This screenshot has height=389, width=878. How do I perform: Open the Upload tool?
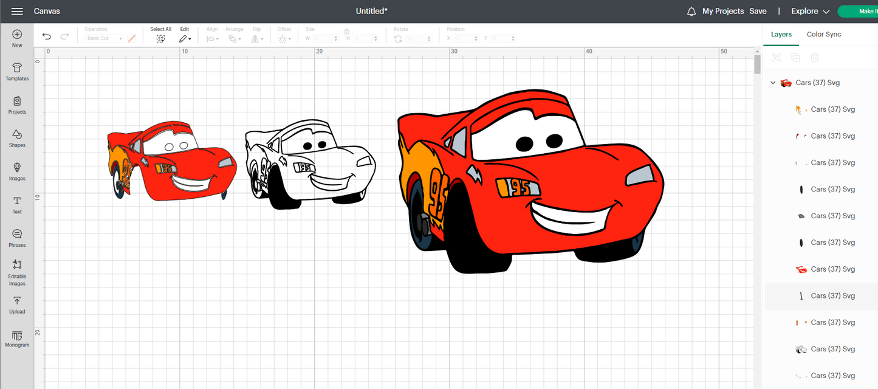[17, 305]
